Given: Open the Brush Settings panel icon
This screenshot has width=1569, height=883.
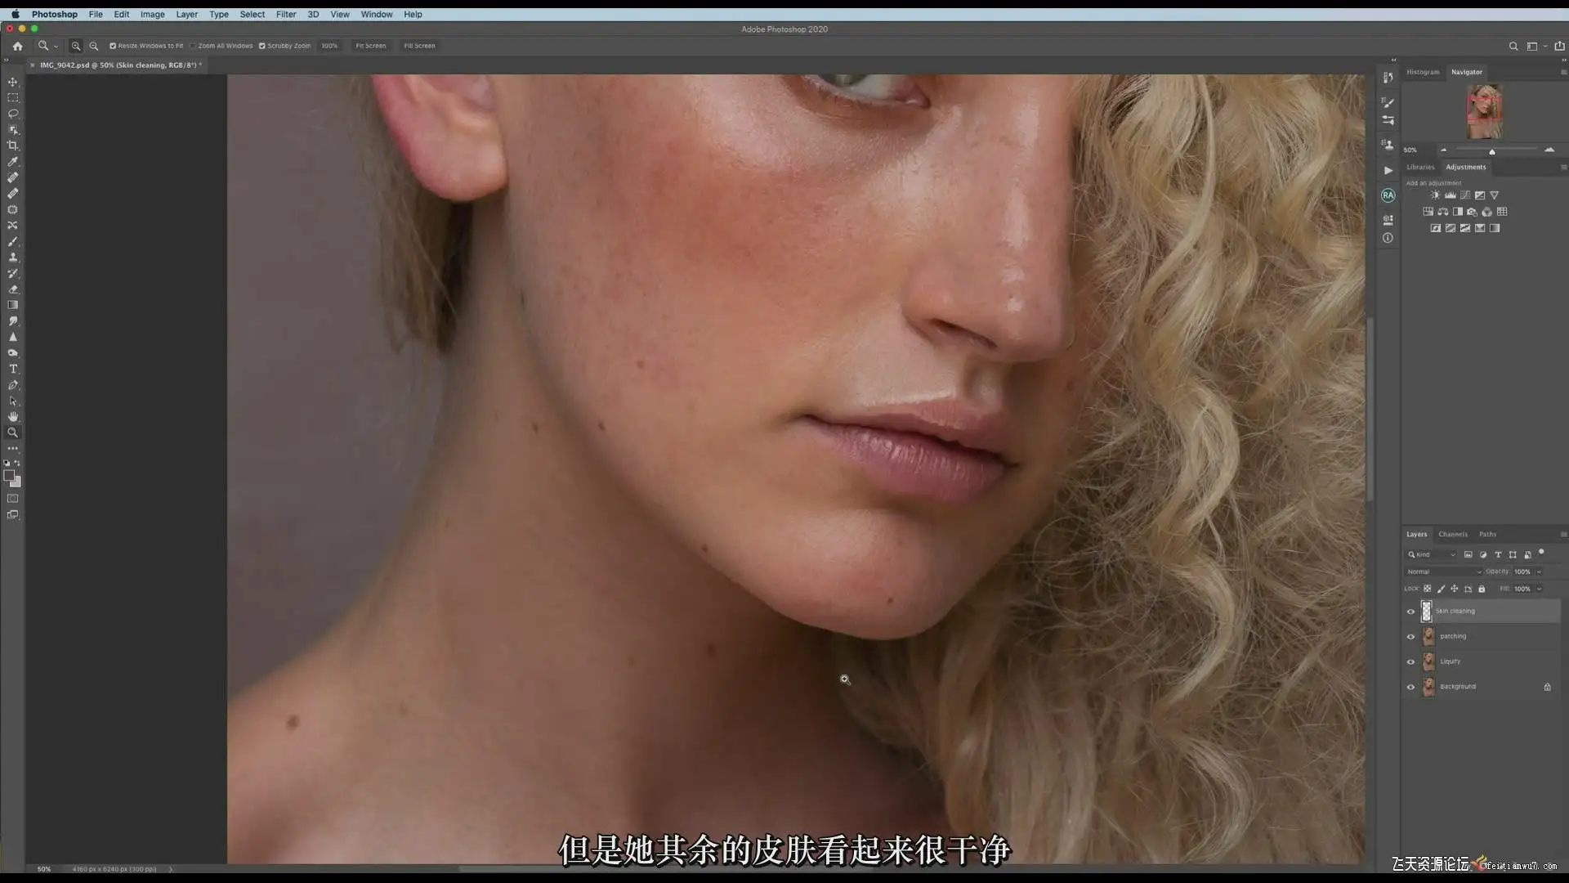Looking at the screenshot, I should pos(1388,102).
